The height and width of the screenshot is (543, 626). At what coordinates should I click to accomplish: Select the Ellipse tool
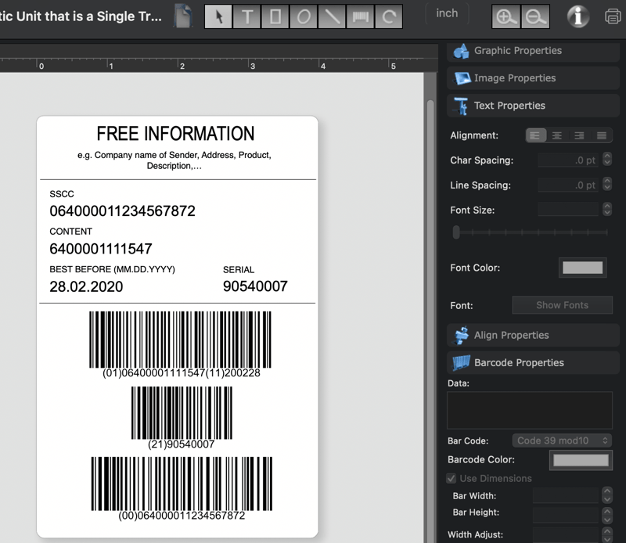click(303, 17)
